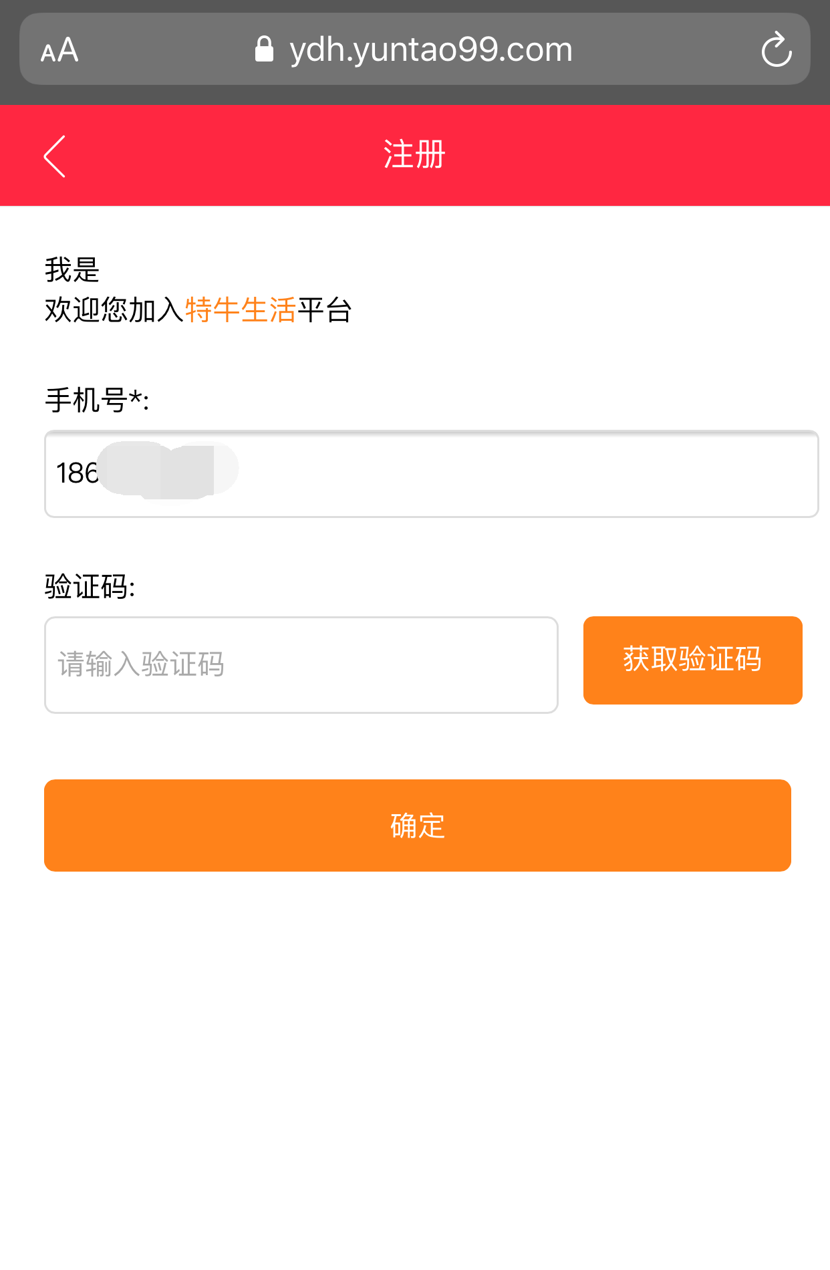This screenshot has height=1270, width=830.
Task: Tap the 我是 text line
Action: tap(72, 270)
